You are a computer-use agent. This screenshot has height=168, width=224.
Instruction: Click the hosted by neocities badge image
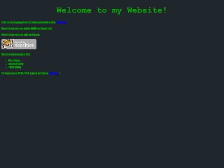coord(19,44)
